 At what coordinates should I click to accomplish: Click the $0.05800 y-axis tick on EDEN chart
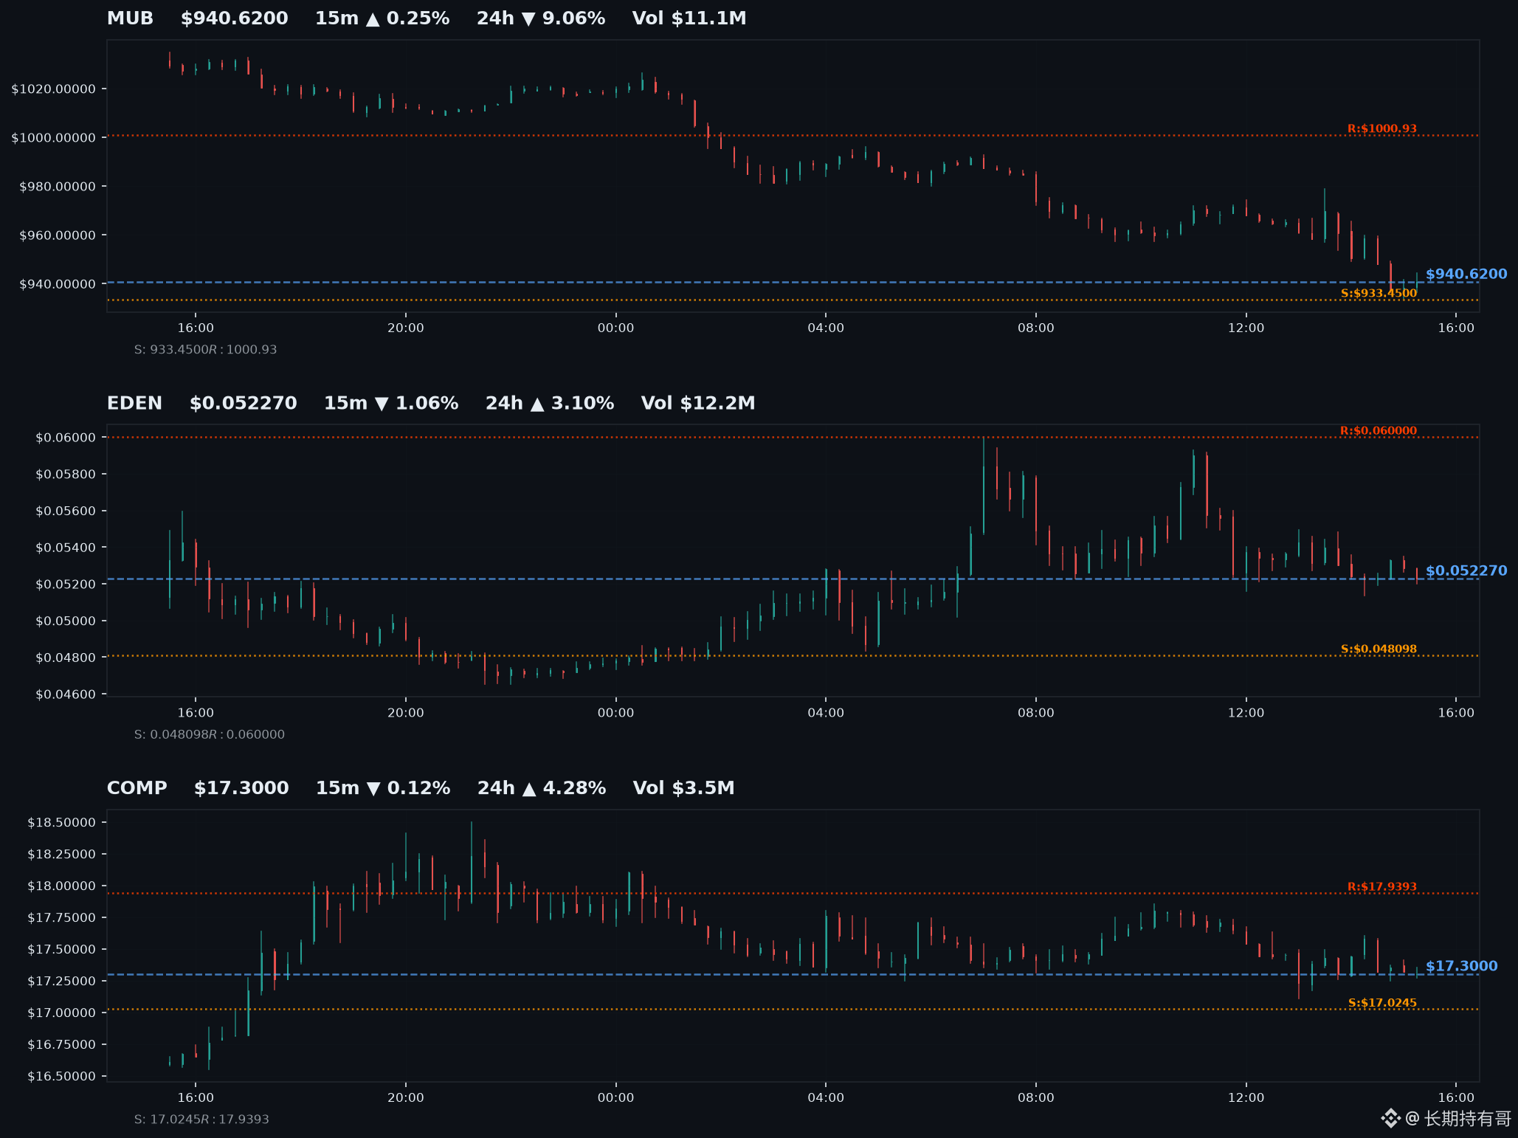pos(66,475)
